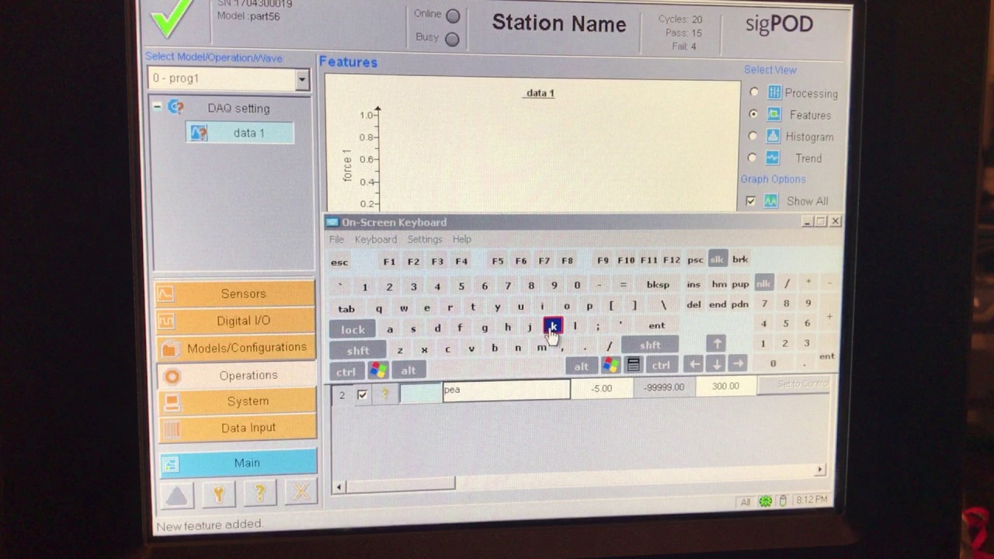This screenshot has height=559, width=994.
Task: Click the right arrow key
Action: 738,363
